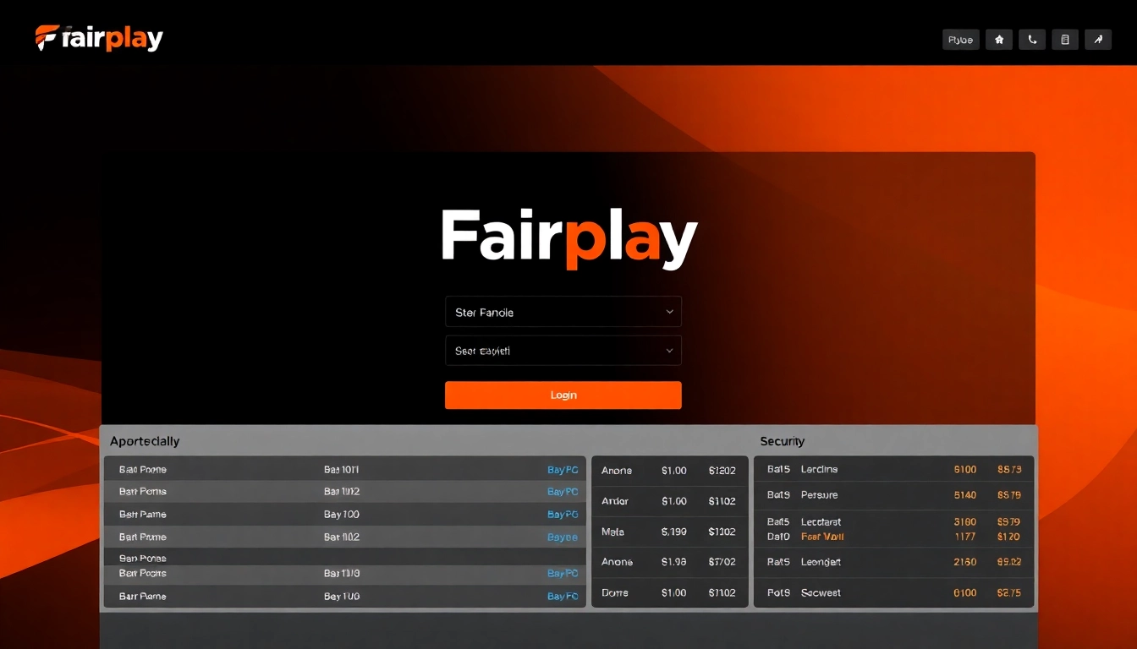The width and height of the screenshot is (1137, 649).
Task: Open the blue link in the "Bar 1012" row
Action: 563,492
